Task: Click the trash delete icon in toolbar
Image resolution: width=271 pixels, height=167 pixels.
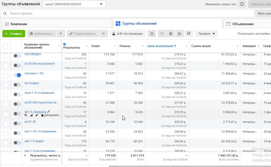Action: pyautogui.click(x=171, y=34)
